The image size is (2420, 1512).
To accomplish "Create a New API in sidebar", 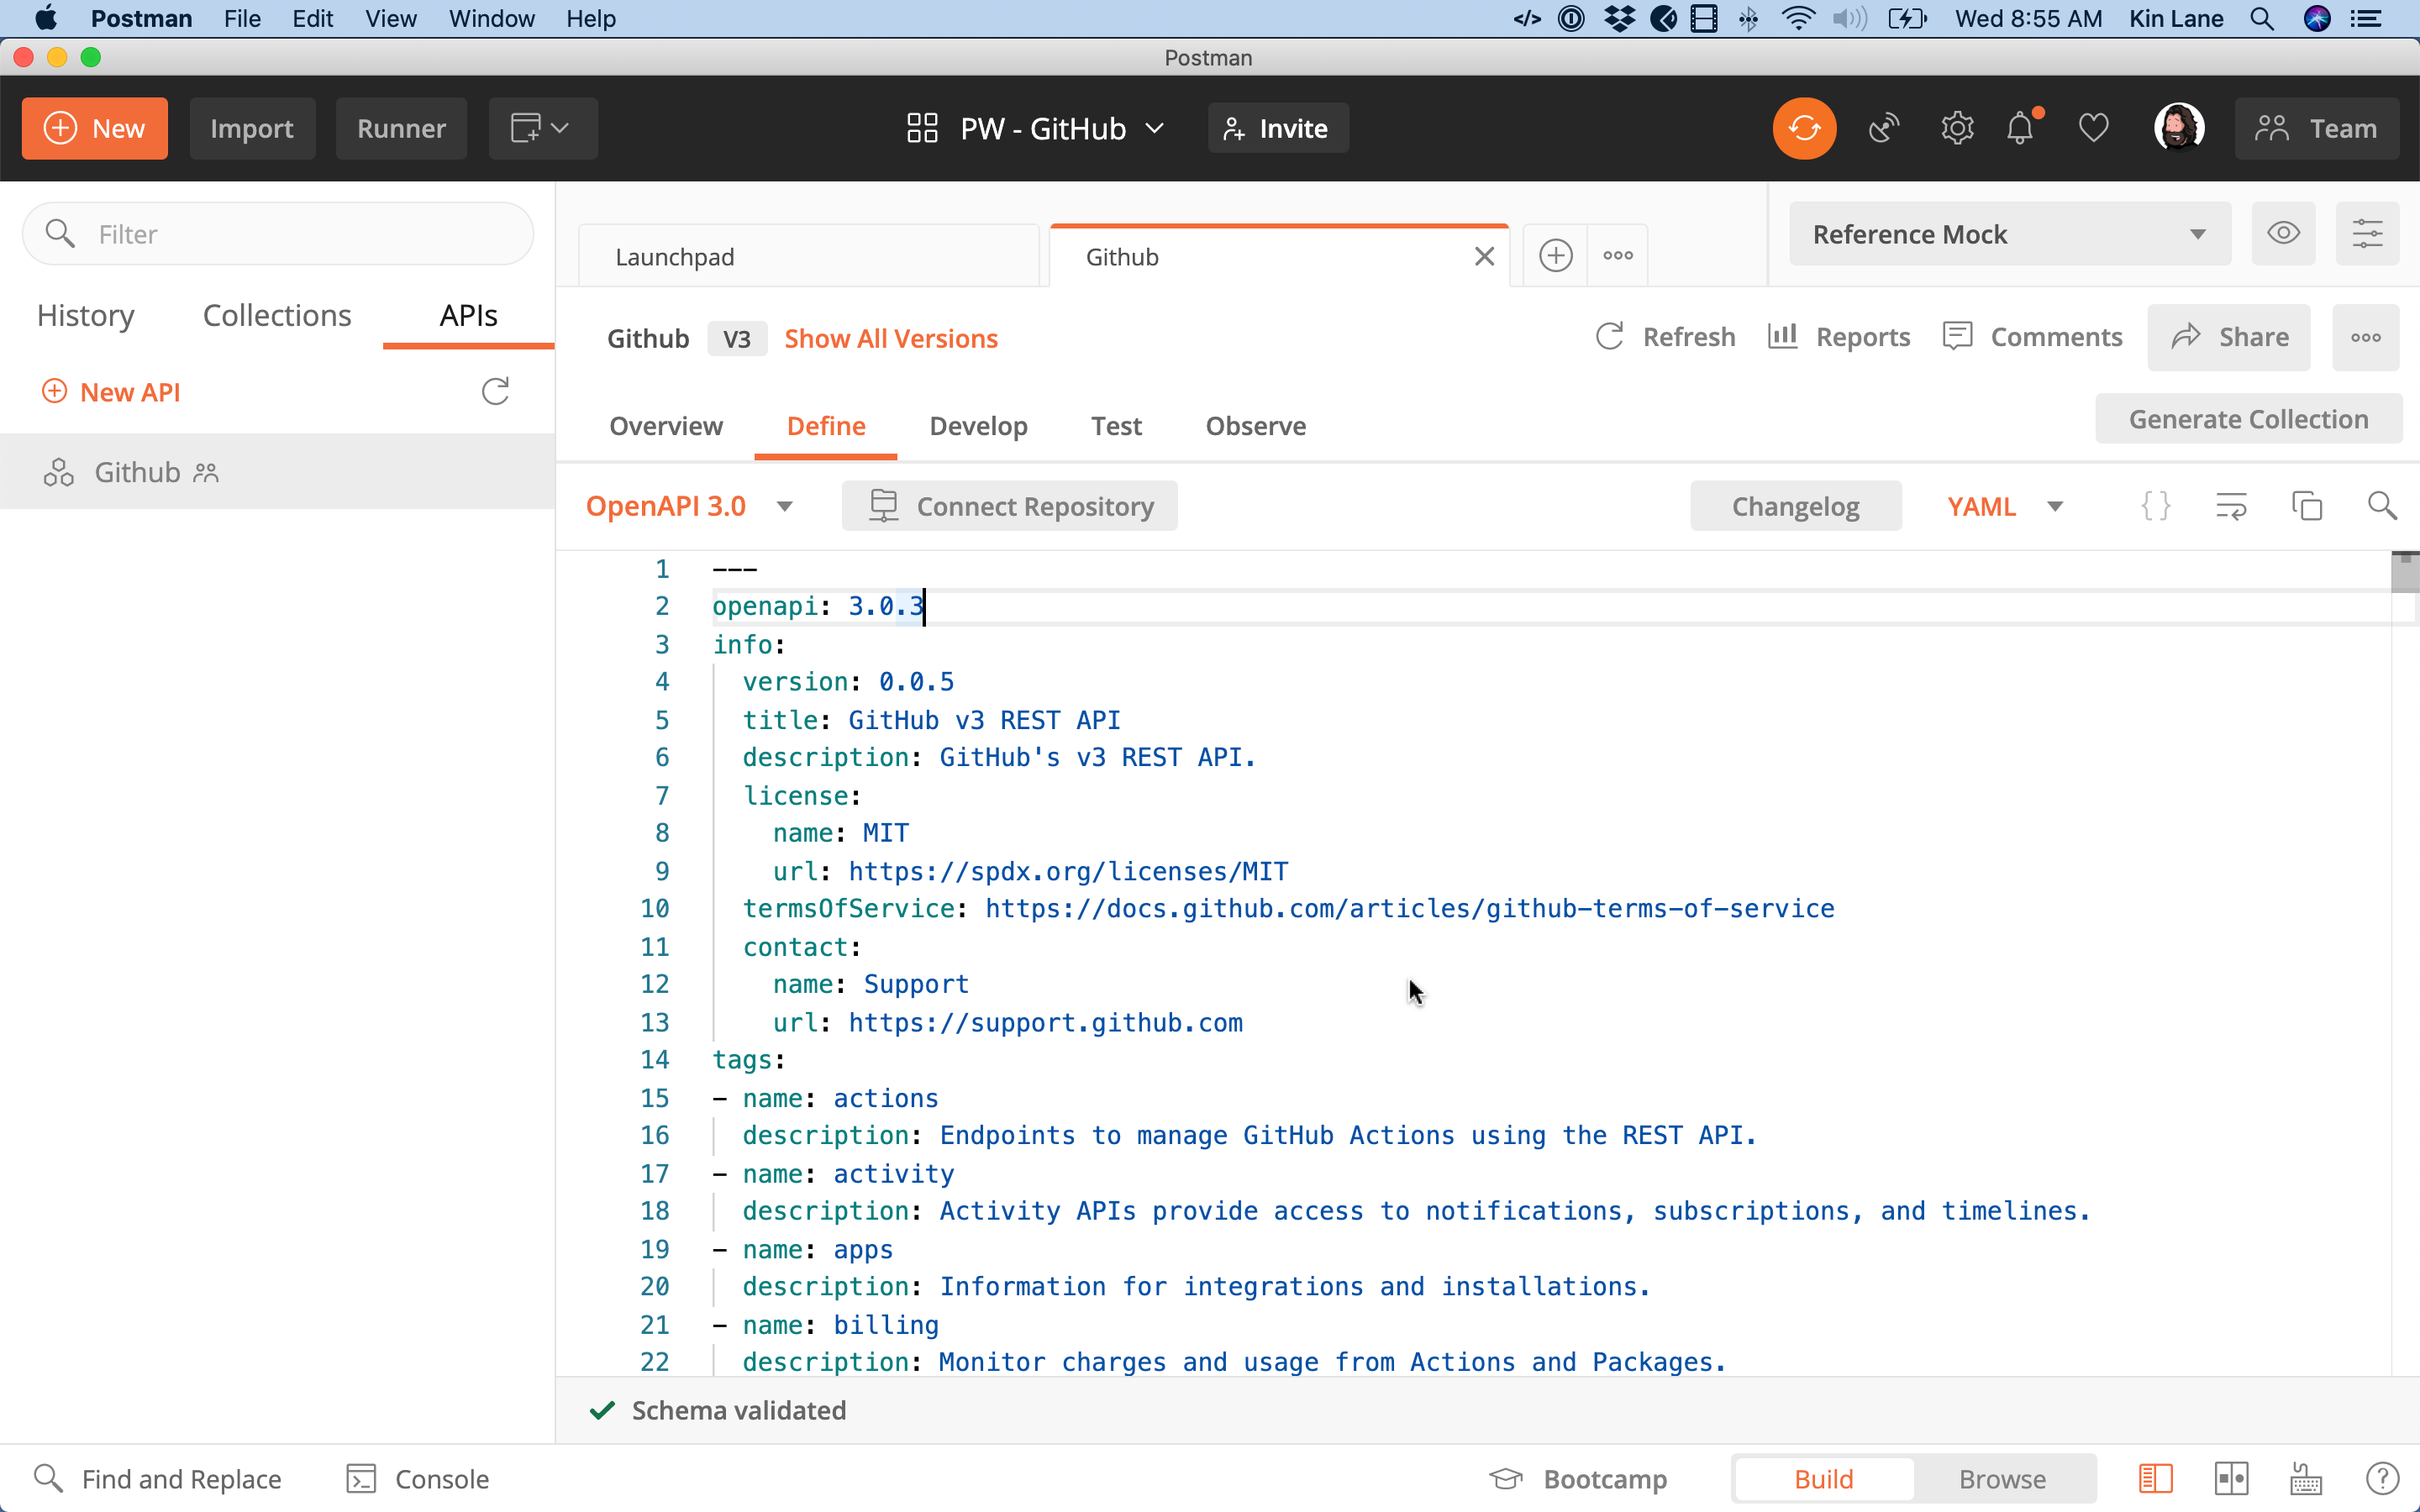I will click(x=110, y=392).
